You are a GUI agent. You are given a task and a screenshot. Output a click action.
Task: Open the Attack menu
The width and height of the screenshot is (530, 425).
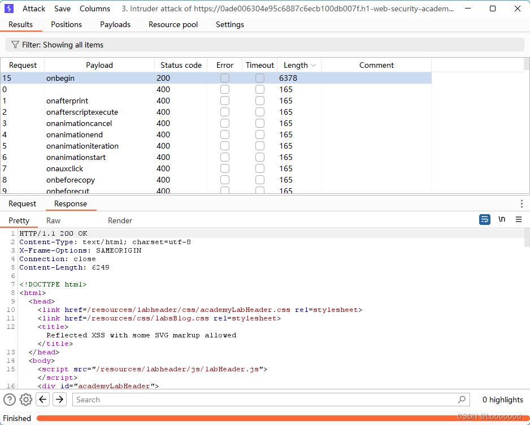coord(34,8)
